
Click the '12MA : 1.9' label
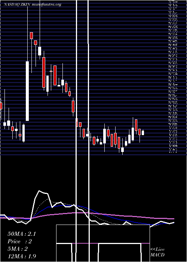point(22,256)
